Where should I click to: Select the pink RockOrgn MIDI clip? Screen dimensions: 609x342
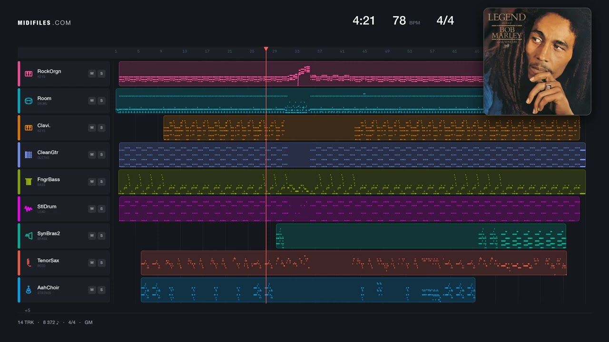coord(301,74)
